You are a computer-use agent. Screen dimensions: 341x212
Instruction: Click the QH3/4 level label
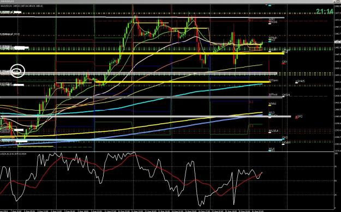click(286, 95)
